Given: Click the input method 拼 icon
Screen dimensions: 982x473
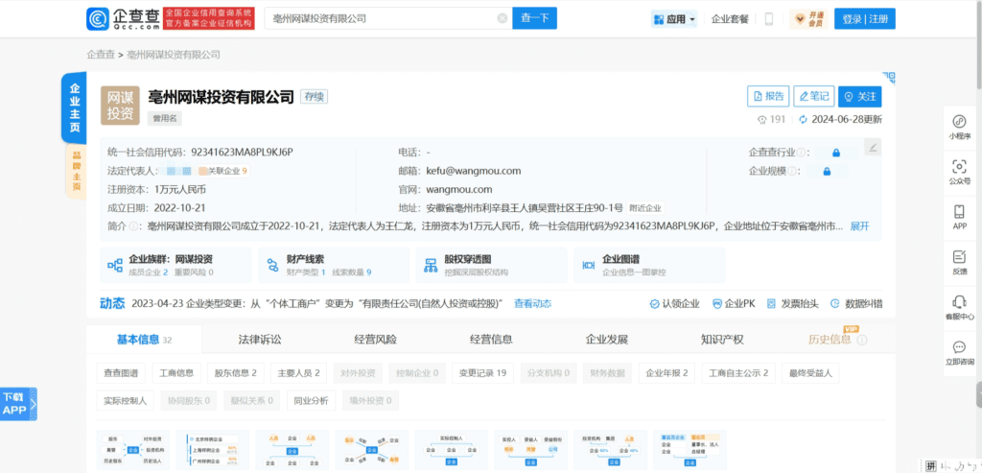Looking at the screenshot, I should 931,465.
